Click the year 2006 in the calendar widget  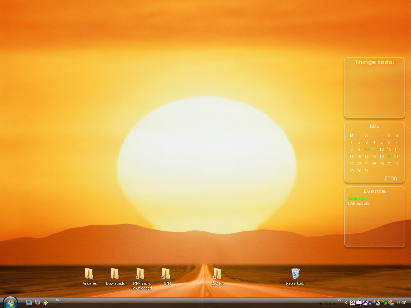click(390, 178)
